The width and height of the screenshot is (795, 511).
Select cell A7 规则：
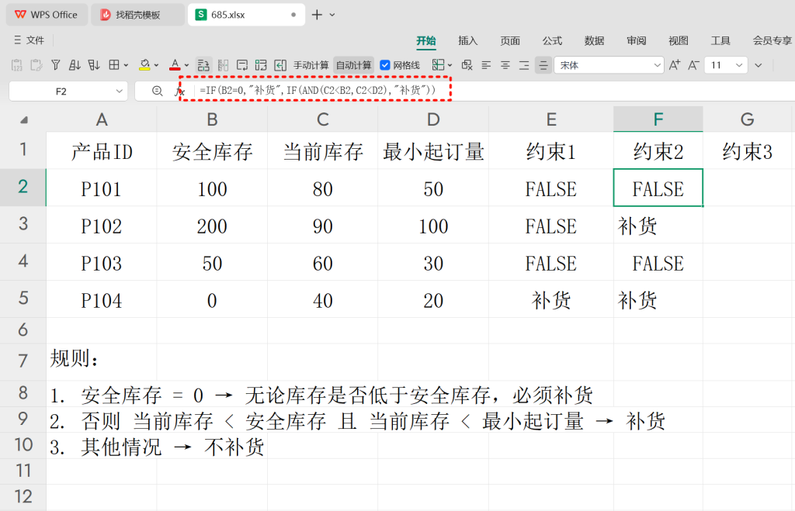102,361
